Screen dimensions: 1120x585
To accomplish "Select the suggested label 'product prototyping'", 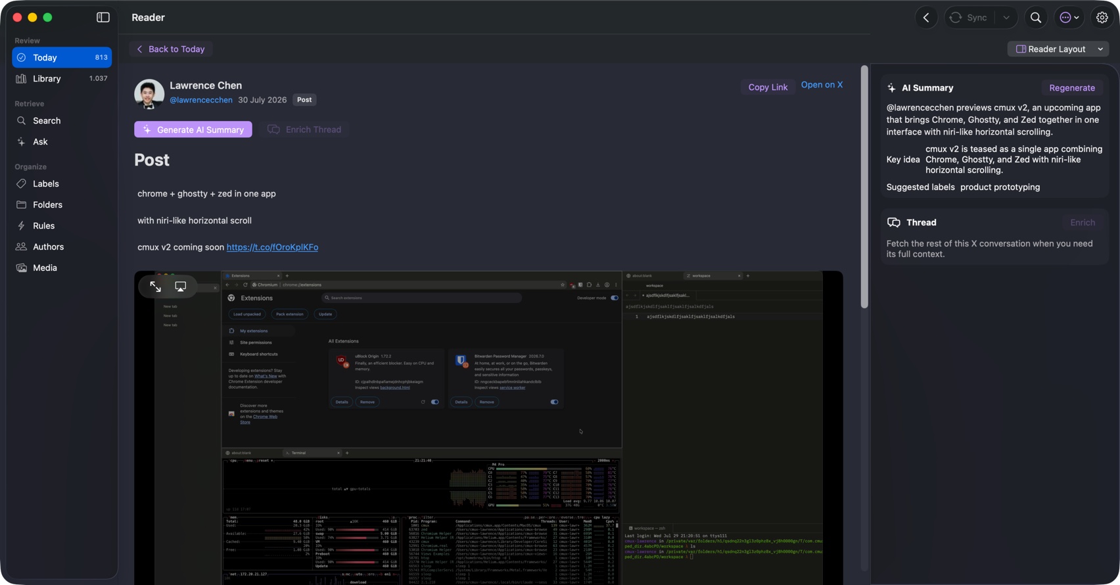I will (x=1000, y=187).
